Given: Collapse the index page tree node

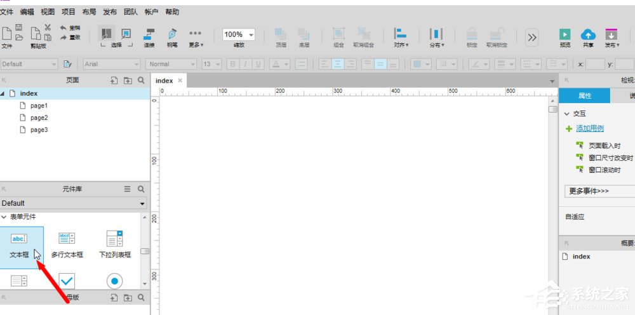Looking at the screenshot, I should [x=3, y=93].
